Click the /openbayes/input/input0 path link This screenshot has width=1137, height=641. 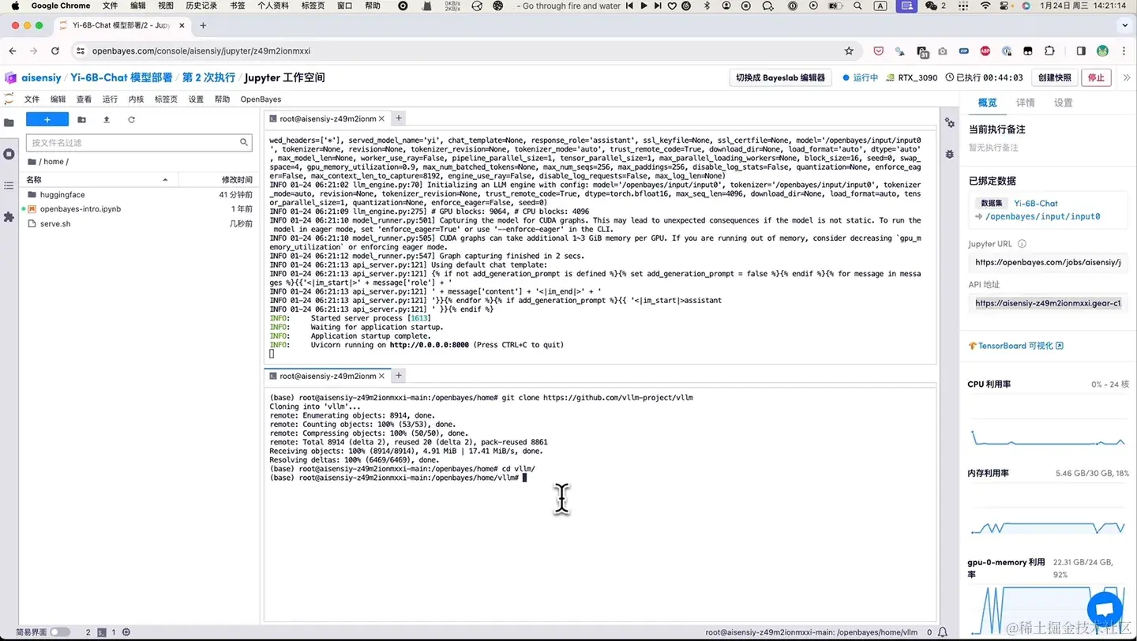click(1042, 216)
